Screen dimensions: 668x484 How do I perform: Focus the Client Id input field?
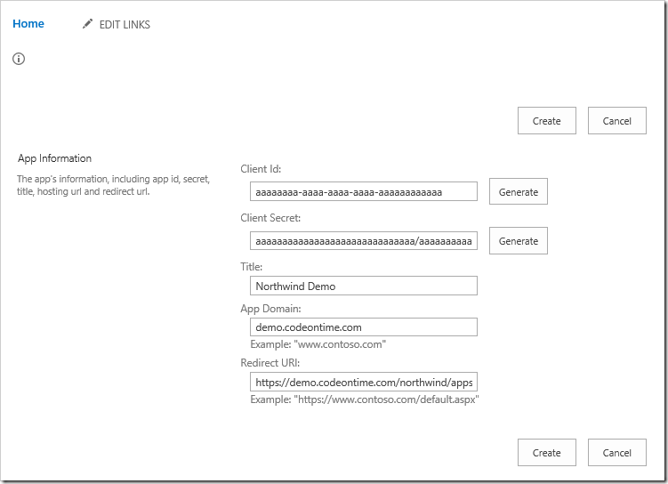tap(364, 191)
